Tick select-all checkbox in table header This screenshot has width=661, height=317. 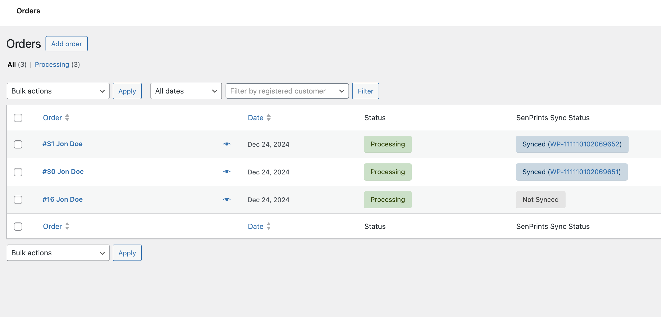click(18, 118)
